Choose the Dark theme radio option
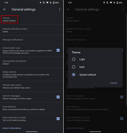Screen dimensions: 127x133 click(x=74, y=67)
